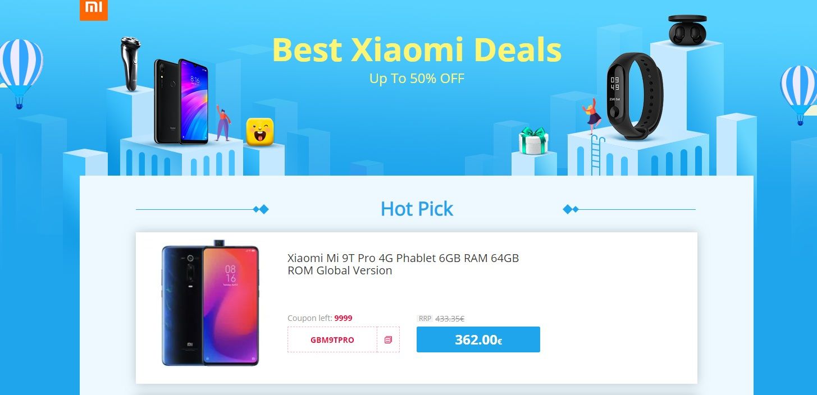Click the 362.00€ price button
This screenshot has width=817, height=395.
[478, 339]
